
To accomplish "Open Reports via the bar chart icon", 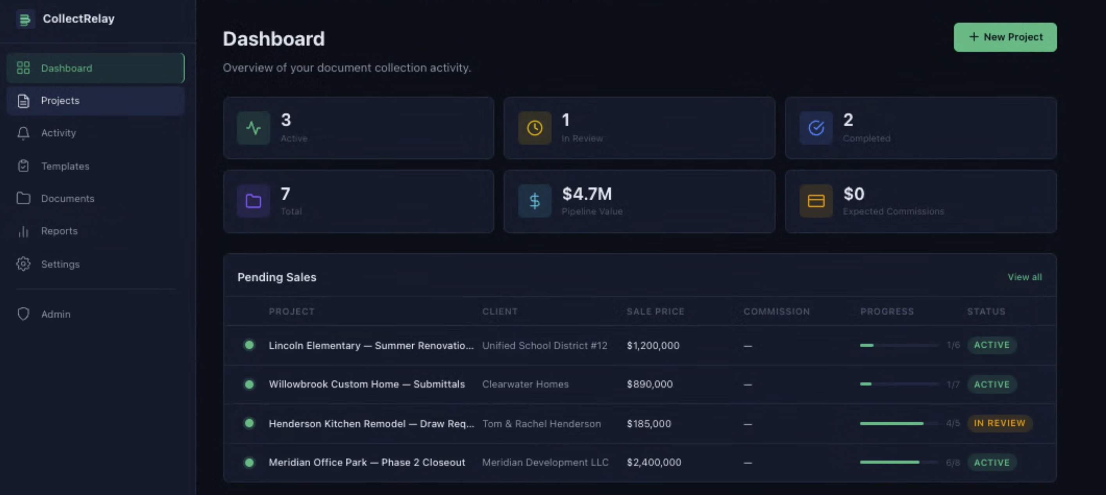I will coord(23,231).
